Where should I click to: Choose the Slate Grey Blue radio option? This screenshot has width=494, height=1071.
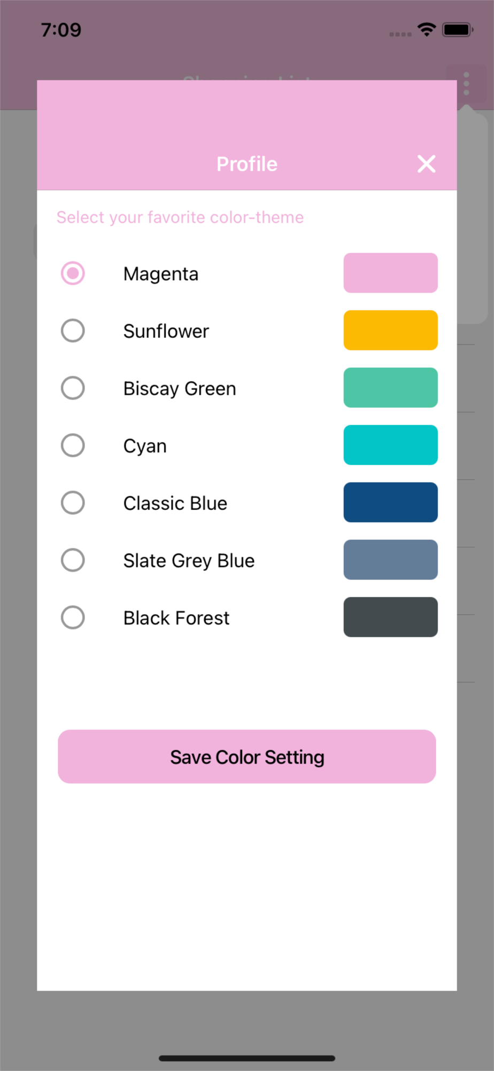click(73, 560)
